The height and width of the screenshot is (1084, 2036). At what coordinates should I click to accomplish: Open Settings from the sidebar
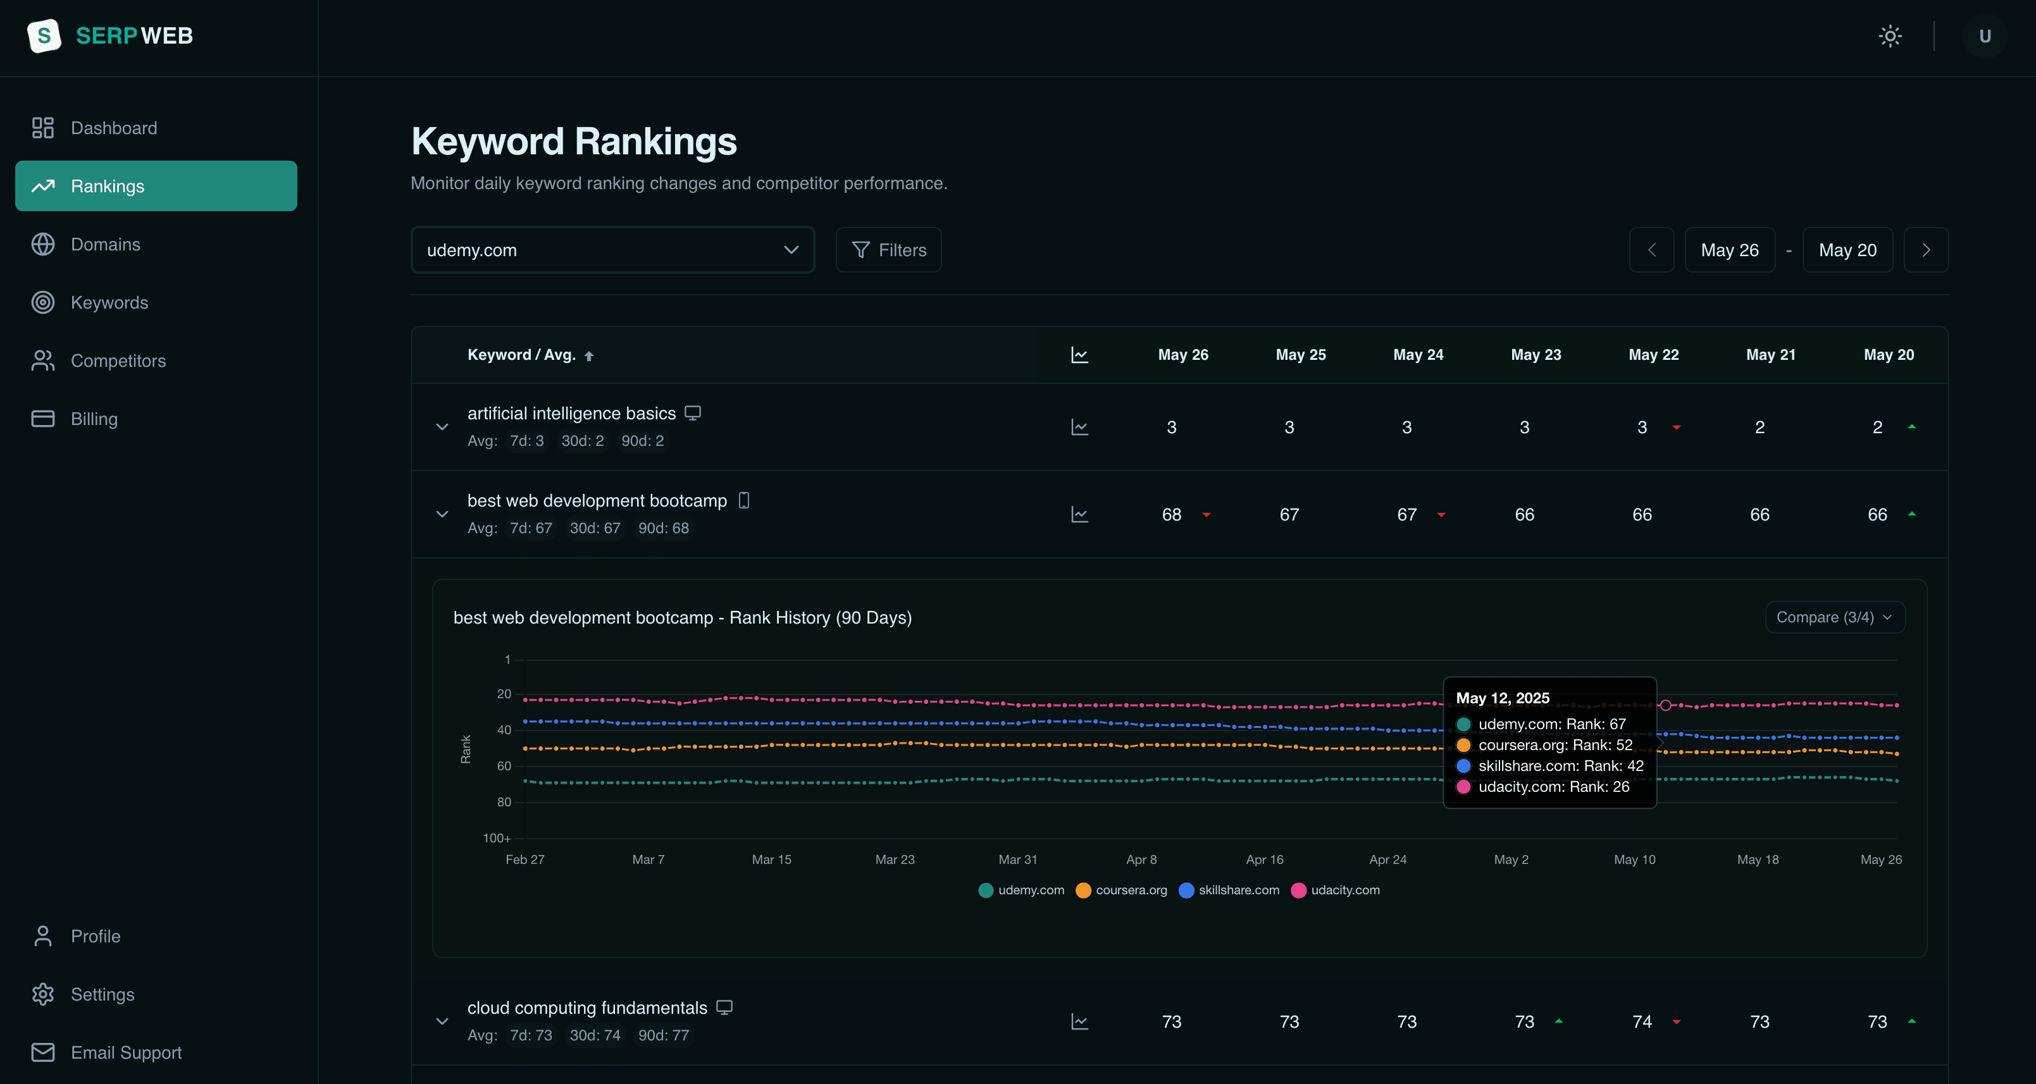[x=156, y=995]
